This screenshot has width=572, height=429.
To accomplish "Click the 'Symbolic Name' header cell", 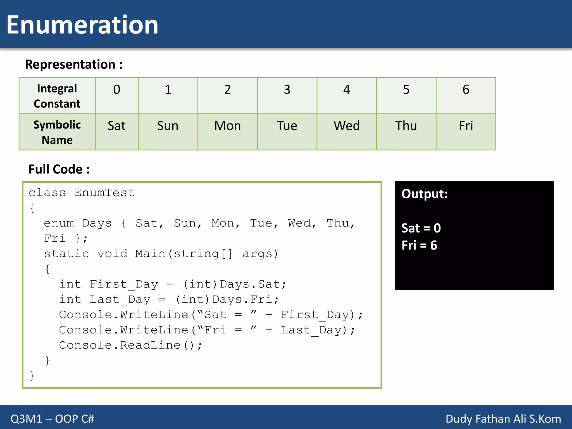I will point(57,132).
